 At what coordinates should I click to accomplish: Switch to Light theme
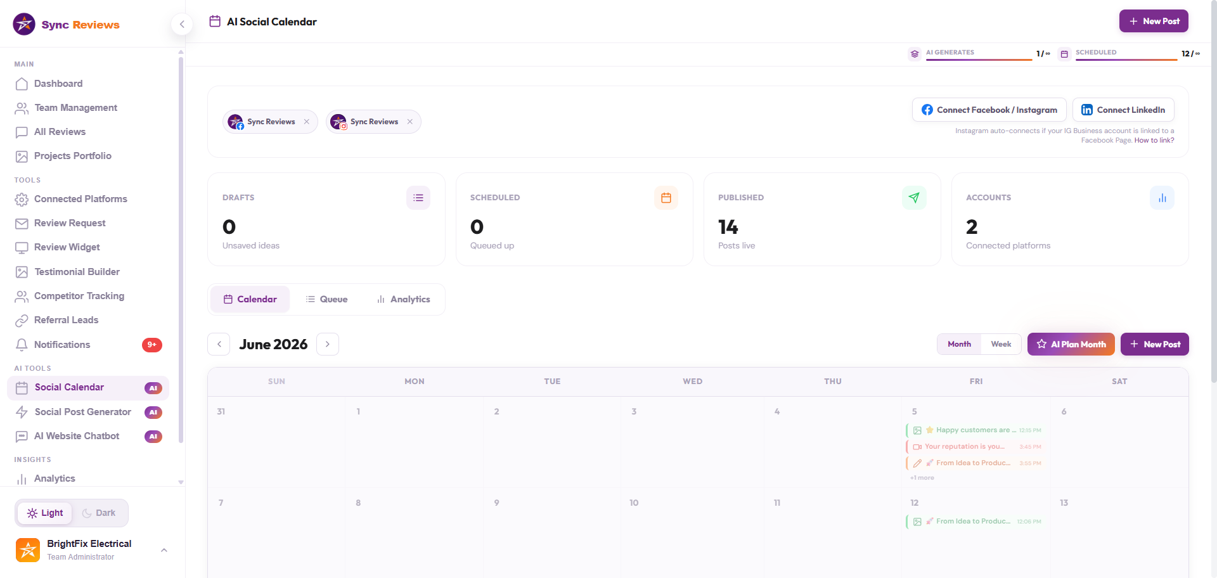[45, 513]
